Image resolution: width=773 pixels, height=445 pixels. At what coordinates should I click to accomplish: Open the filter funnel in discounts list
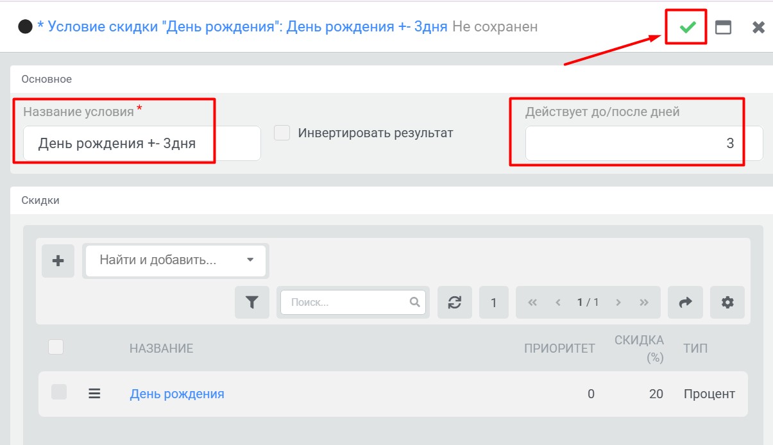252,303
